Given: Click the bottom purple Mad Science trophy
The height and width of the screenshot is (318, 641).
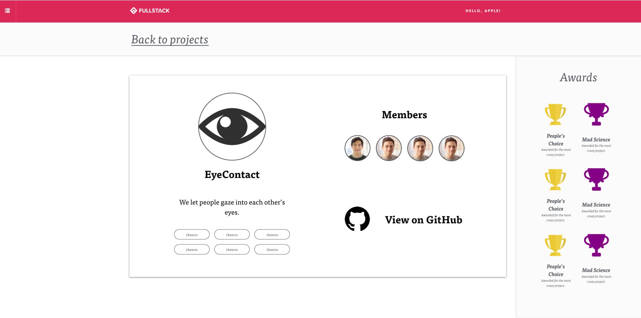Looking at the screenshot, I should (x=596, y=245).
